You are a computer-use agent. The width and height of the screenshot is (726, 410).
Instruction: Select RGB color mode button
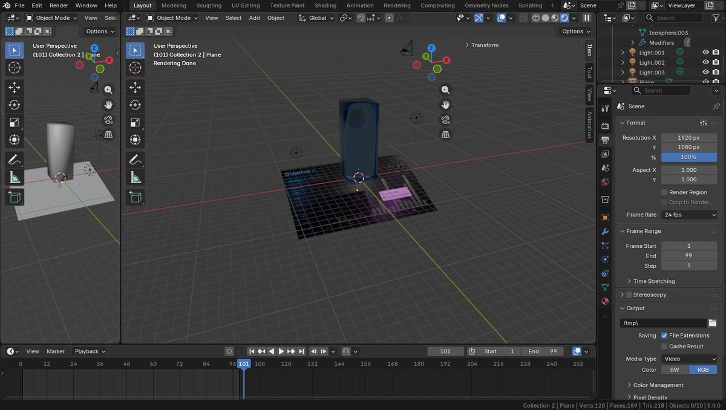pyautogui.click(x=703, y=369)
